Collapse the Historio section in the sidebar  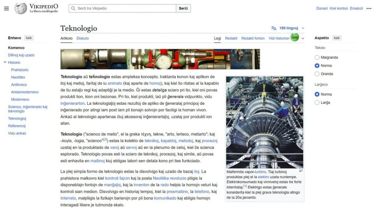tap(5, 62)
